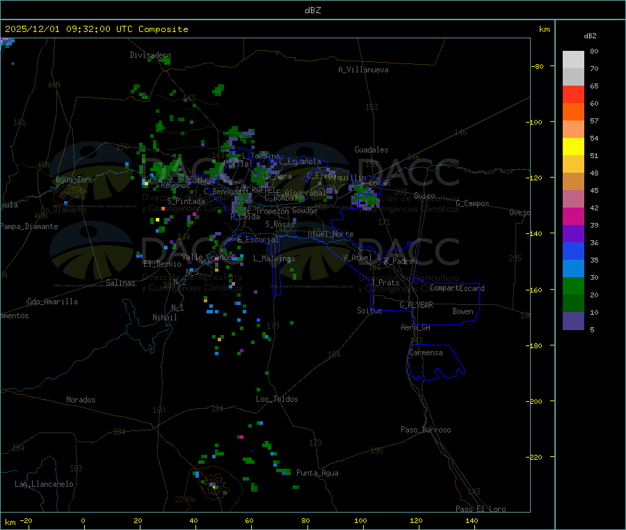Click the Pampa_Diamante map label

(29, 226)
